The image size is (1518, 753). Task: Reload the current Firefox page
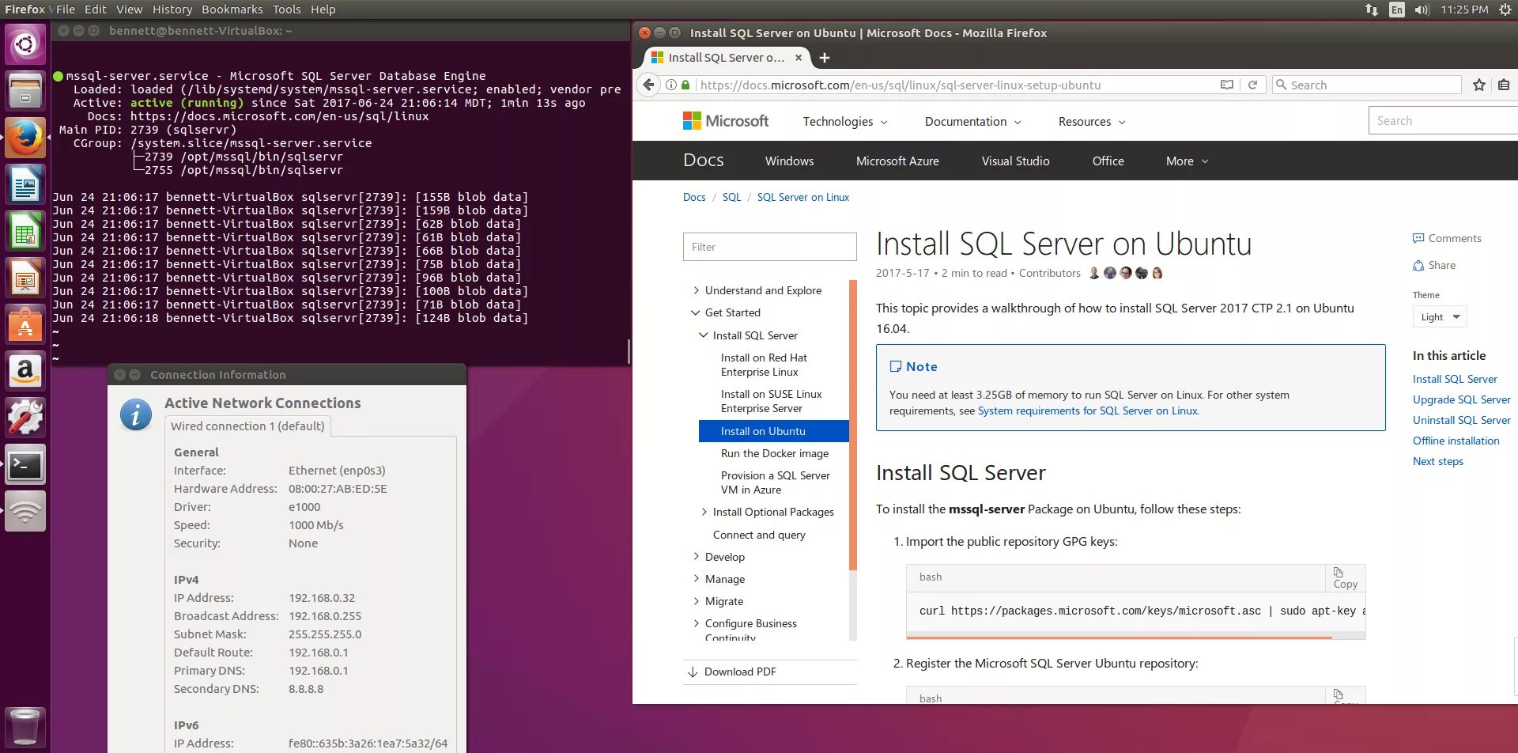[x=1252, y=85]
